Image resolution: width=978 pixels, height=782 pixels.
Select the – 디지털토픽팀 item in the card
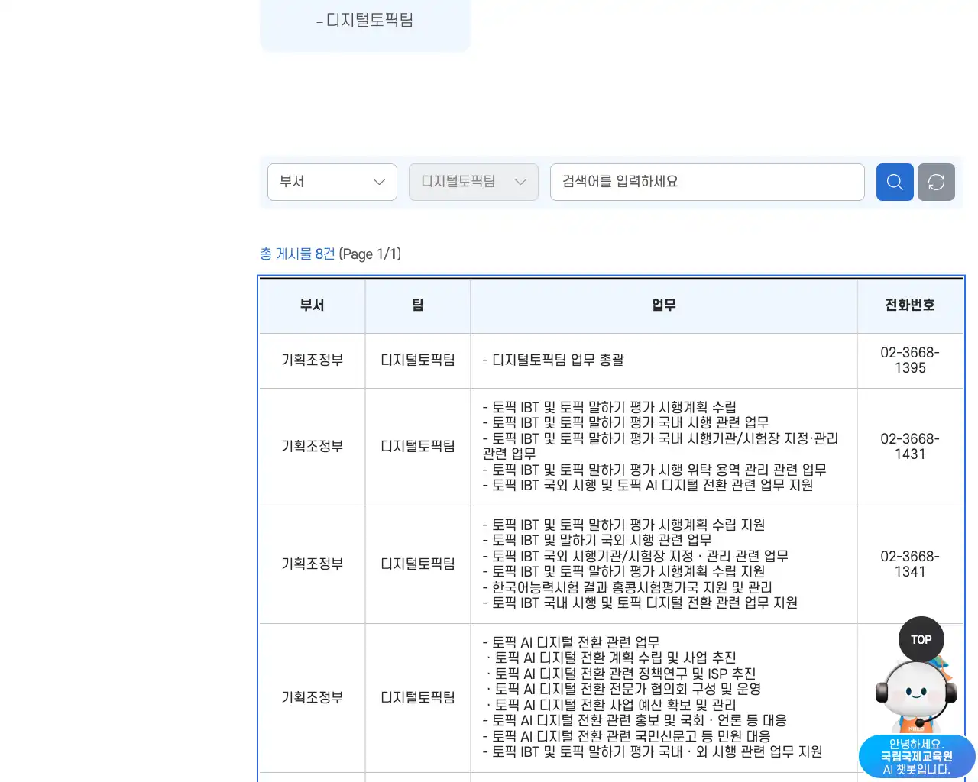(364, 21)
